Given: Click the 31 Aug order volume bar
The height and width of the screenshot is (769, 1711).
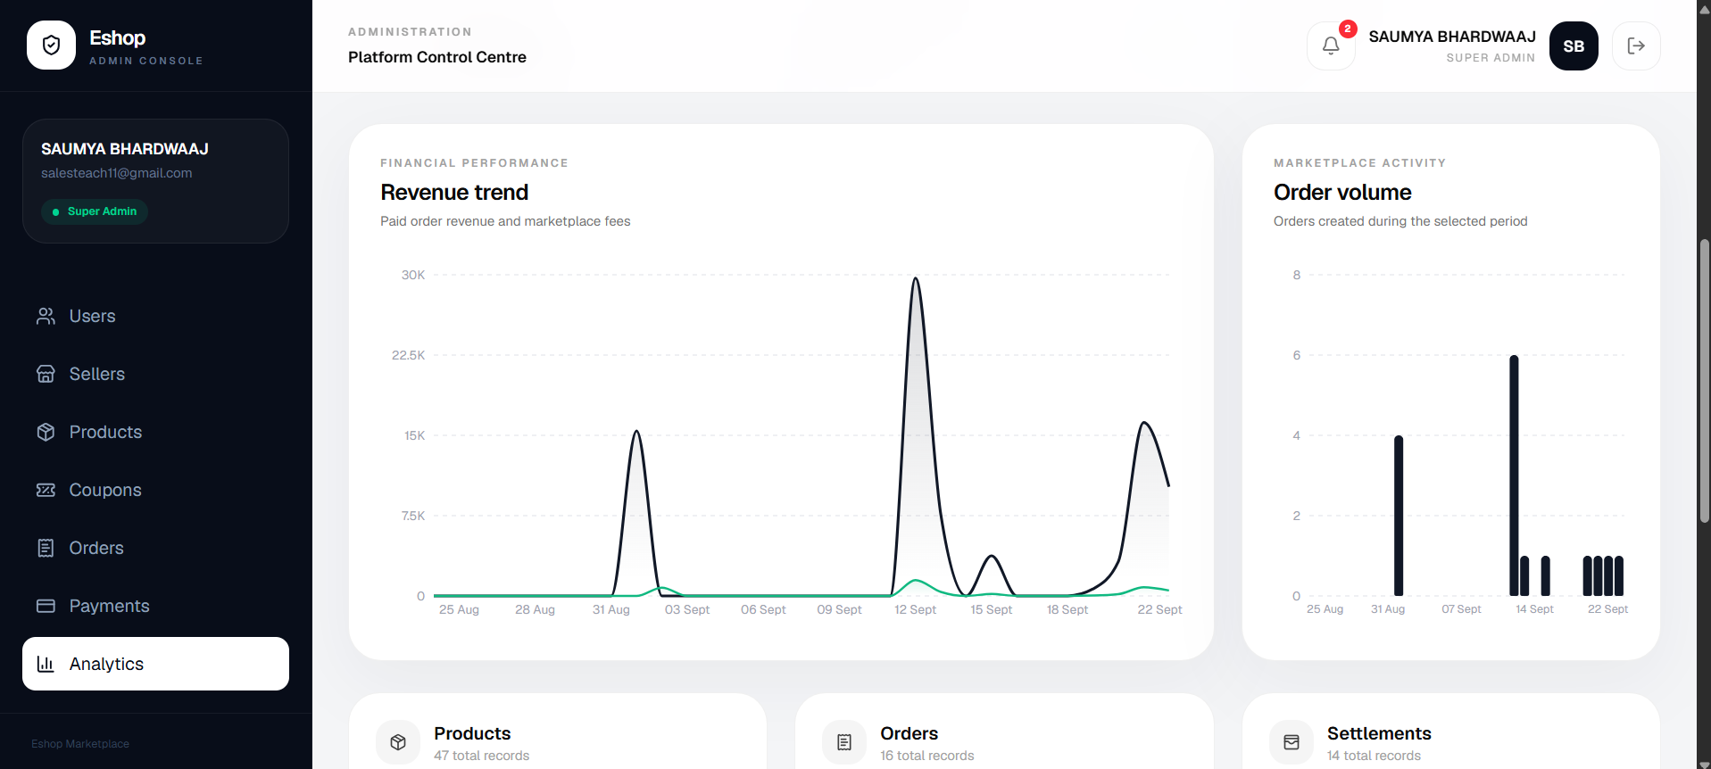Looking at the screenshot, I should coord(1399,516).
